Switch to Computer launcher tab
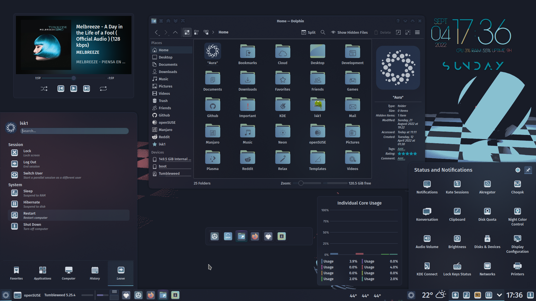The width and height of the screenshot is (536, 301). [69, 273]
